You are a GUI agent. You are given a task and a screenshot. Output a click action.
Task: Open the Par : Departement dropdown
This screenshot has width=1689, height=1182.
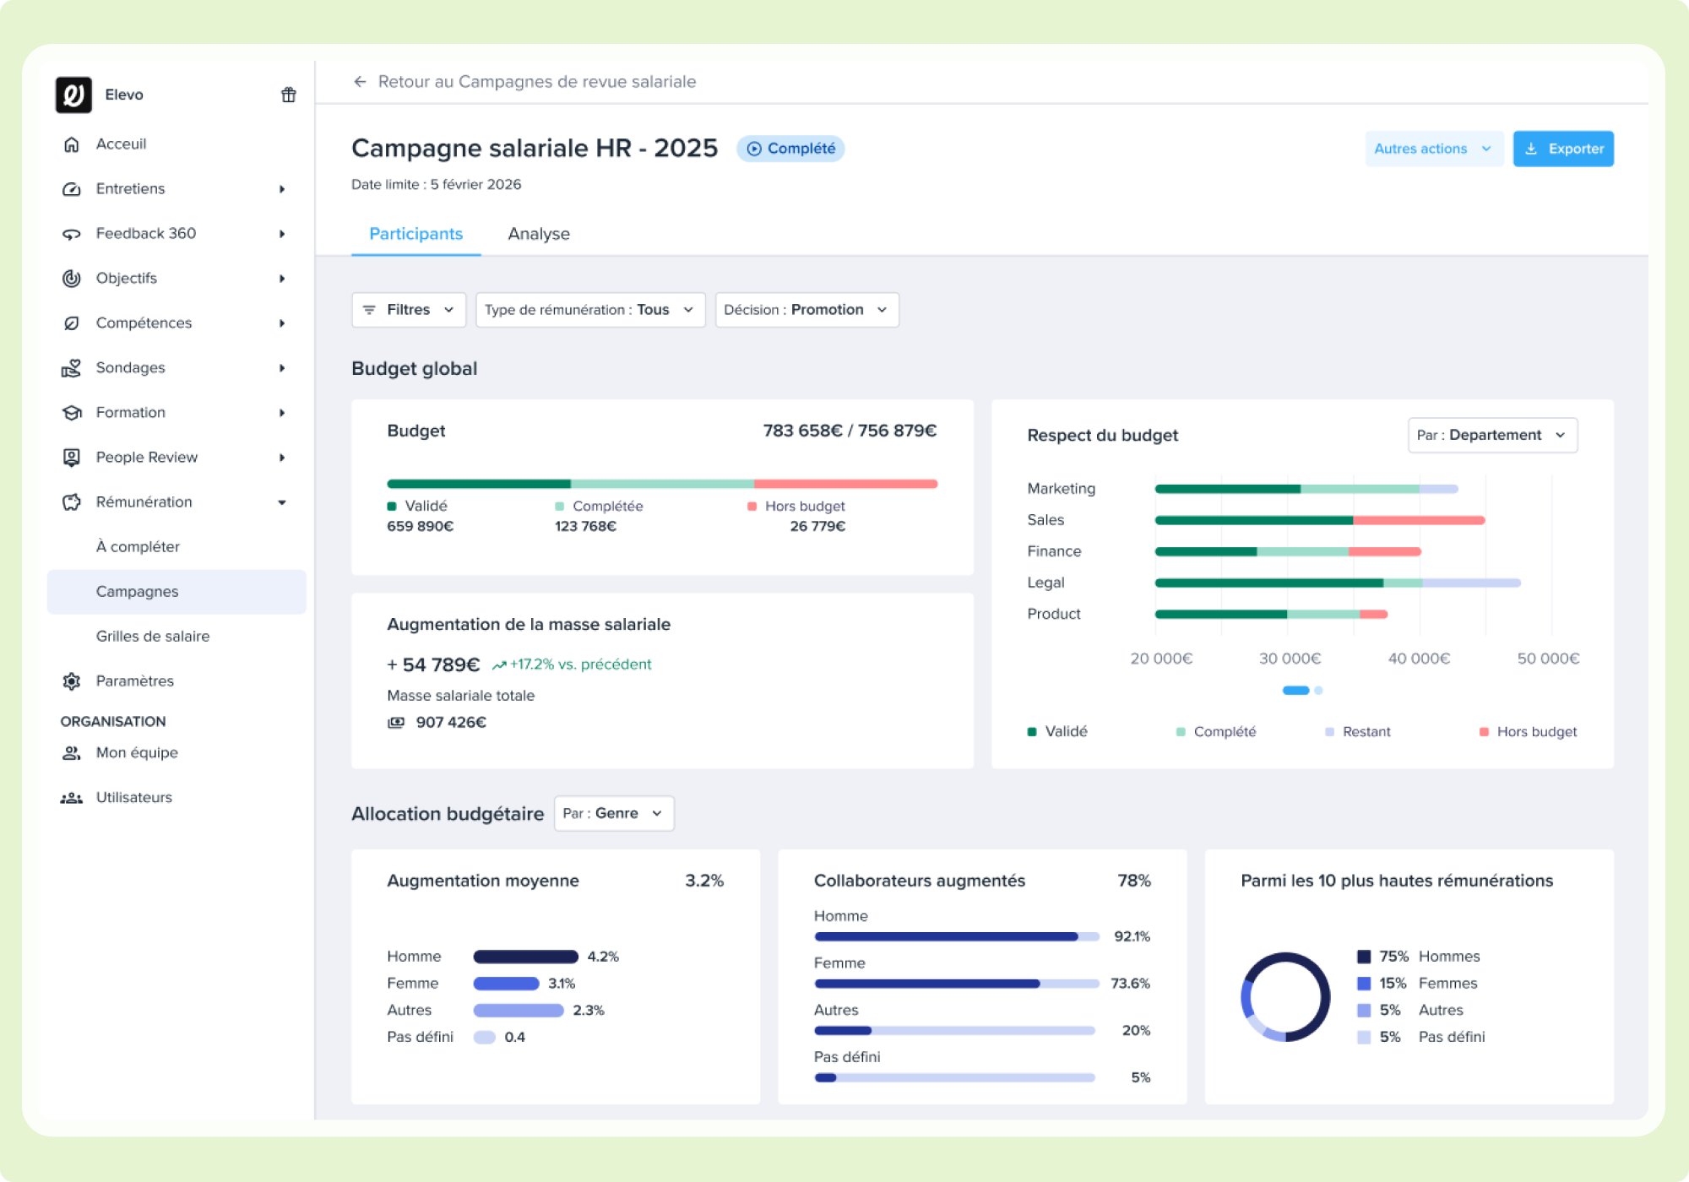pos(1491,436)
